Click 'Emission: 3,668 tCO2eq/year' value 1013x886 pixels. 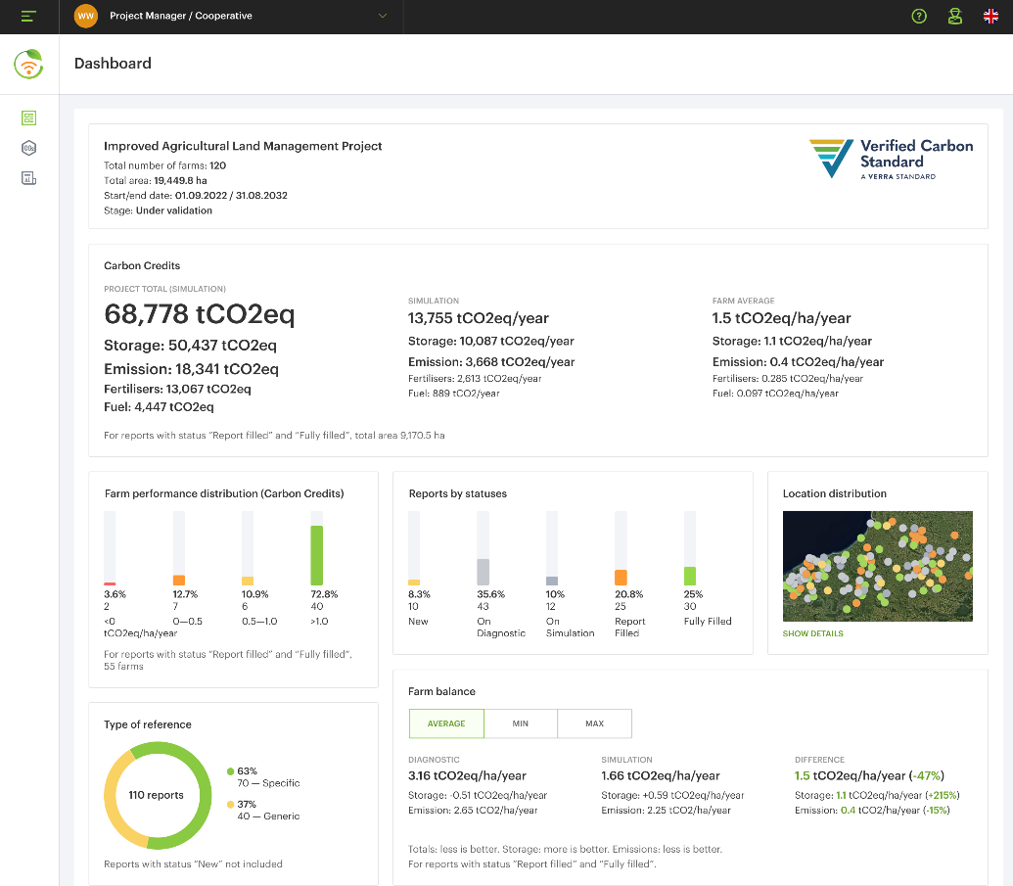tap(491, 362)
